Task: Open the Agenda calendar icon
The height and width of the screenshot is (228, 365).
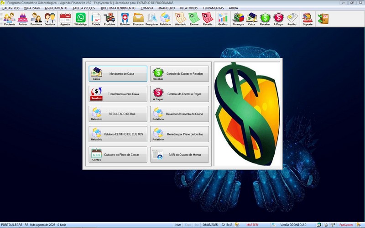Action: coord(65,19)
